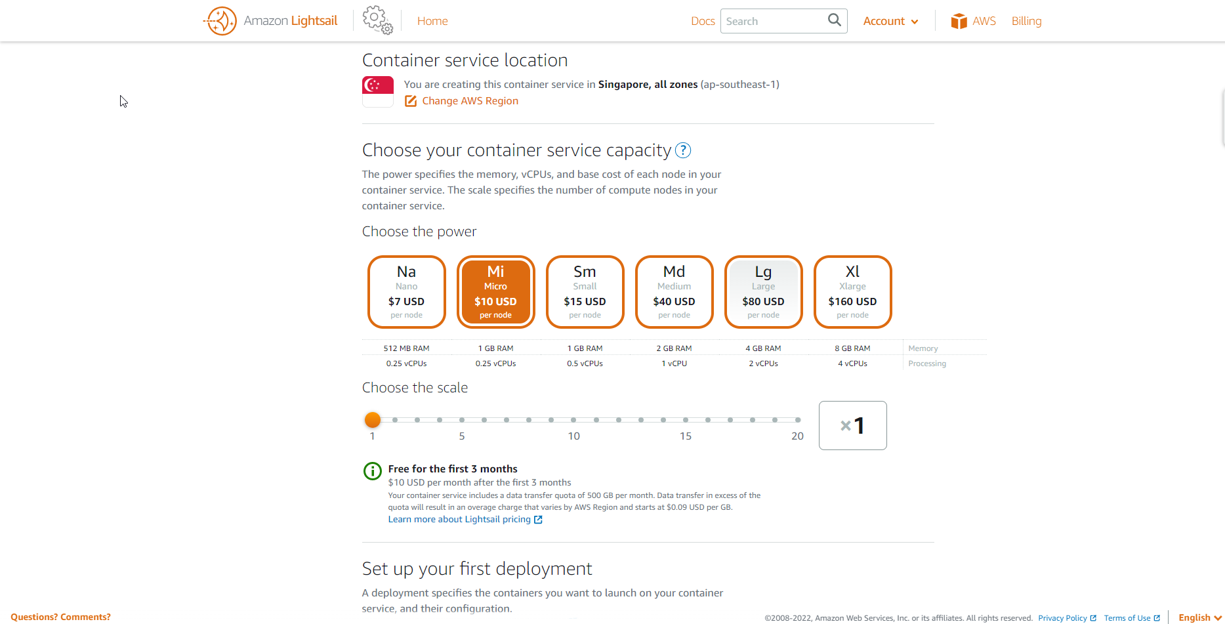Screen dimensions: 1225x624
Task: Set scale slider to the 10 label
Action: click(x=573, y=436)
